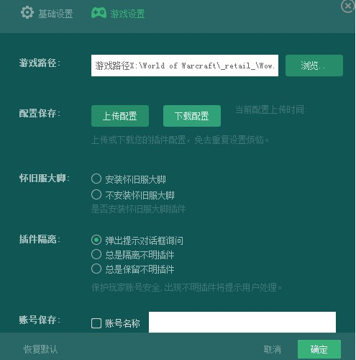This screenshot has width=356, height=360.
Task: Click 恢复默认 to restore defaults
Action: pos(40,349)
